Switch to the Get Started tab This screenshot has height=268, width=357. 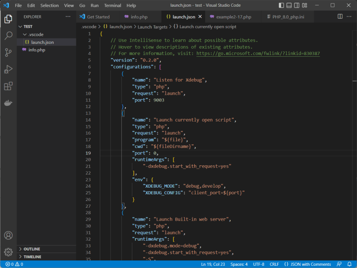click(x=97, y=17)
